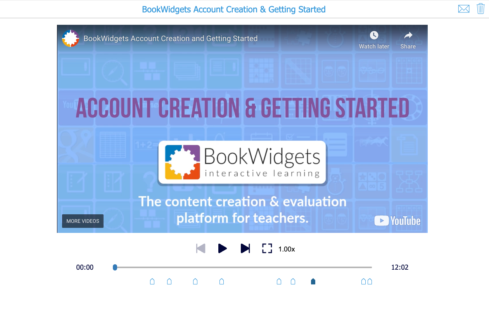This screenshot has height=310, width=489.
Task: Jump to the first bookmark marker
Action: pyautogui.click(x=152, y=281)
